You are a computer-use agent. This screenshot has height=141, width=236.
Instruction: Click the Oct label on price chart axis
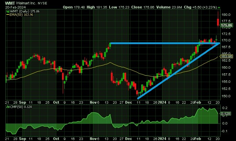pos(56,102)
